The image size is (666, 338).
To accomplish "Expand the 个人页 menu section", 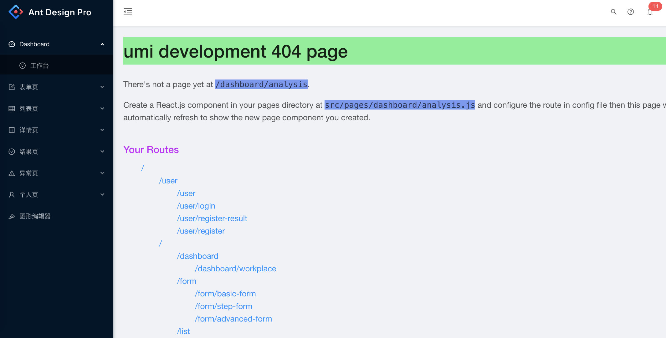I will pyautogui.click(x=102, y=194).
